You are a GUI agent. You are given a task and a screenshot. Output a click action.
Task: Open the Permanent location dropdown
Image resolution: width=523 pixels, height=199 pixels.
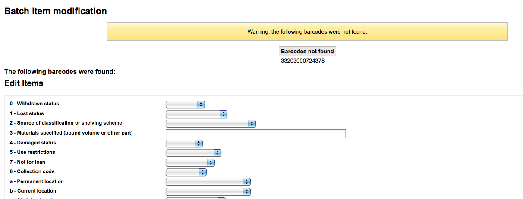(x=208, y=182)
